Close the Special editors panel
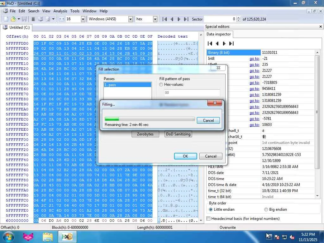The image size is (324, 243). pos(321,27)
